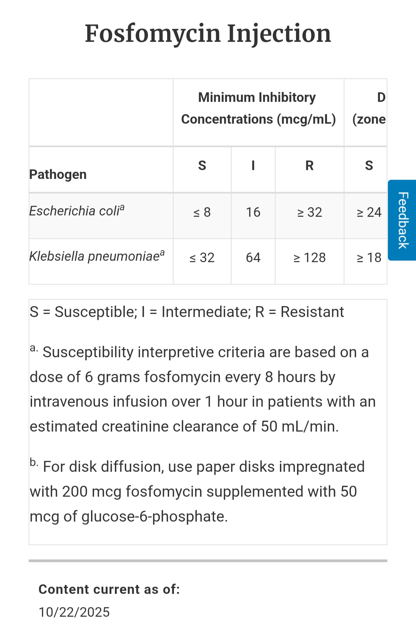This screenshot has height=626, width=416.
Task: Click footnote b about disk diffusion
Action: pyautogui.click(x=197, y=492)
